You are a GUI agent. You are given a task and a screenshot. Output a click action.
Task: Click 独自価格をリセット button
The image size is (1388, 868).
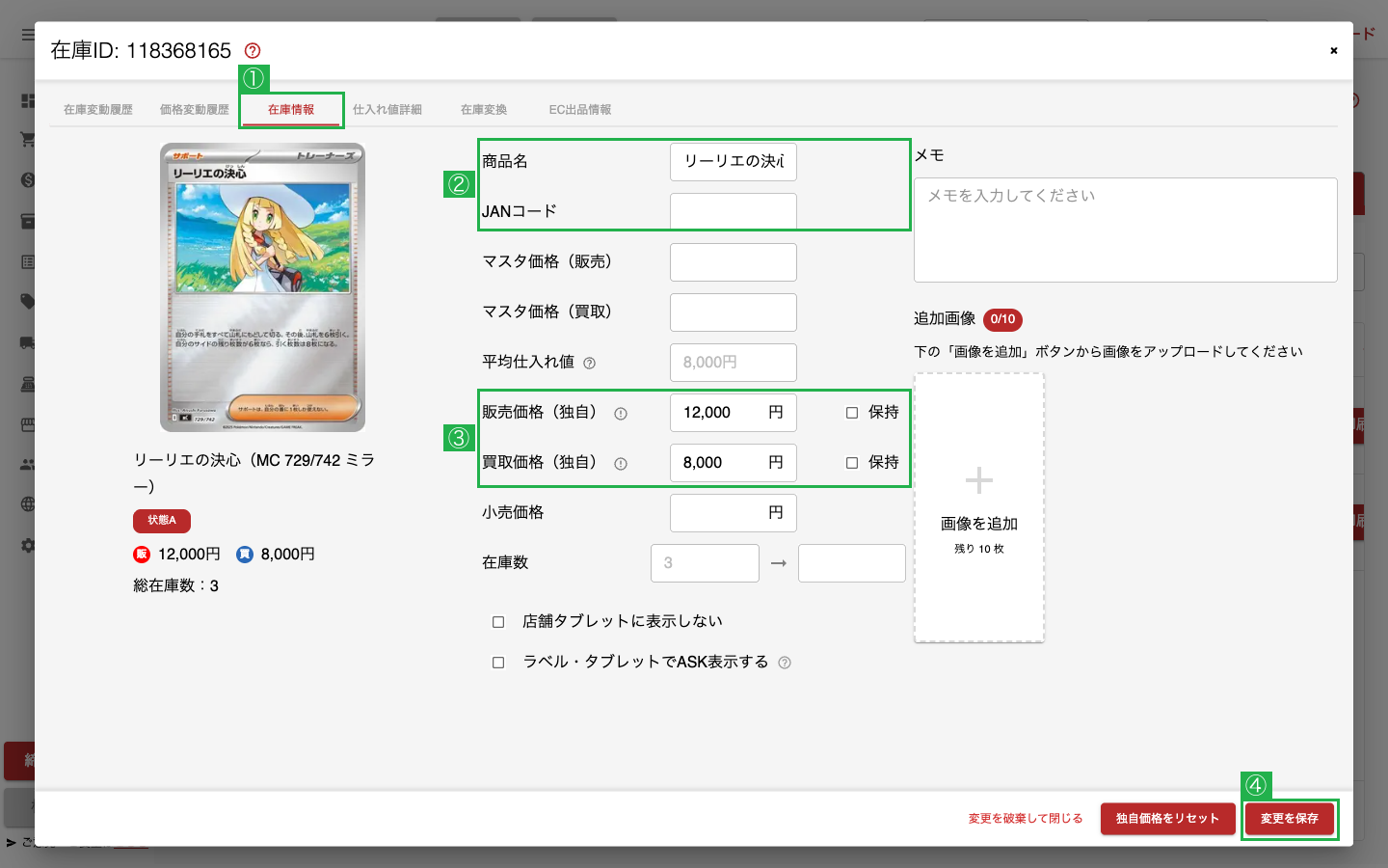(x=1168, y=819)
